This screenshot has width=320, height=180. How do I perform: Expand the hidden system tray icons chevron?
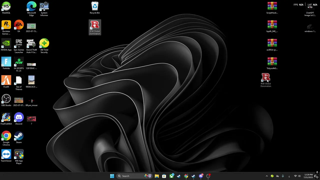(267, 176)
